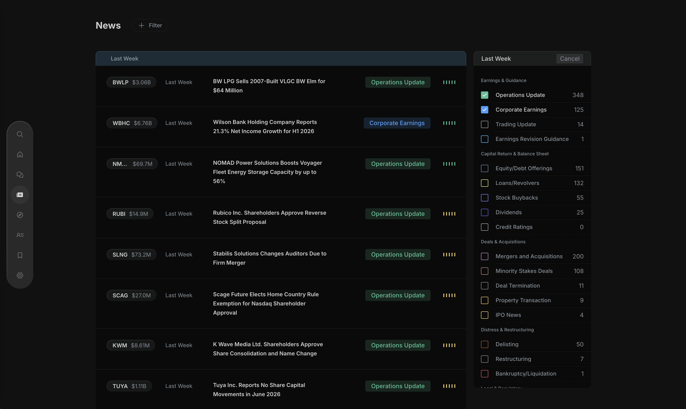Screen dimensions: 686x409
Task: Click Operations Update tag on BWLP row
Action: click(x=398, y=82)
